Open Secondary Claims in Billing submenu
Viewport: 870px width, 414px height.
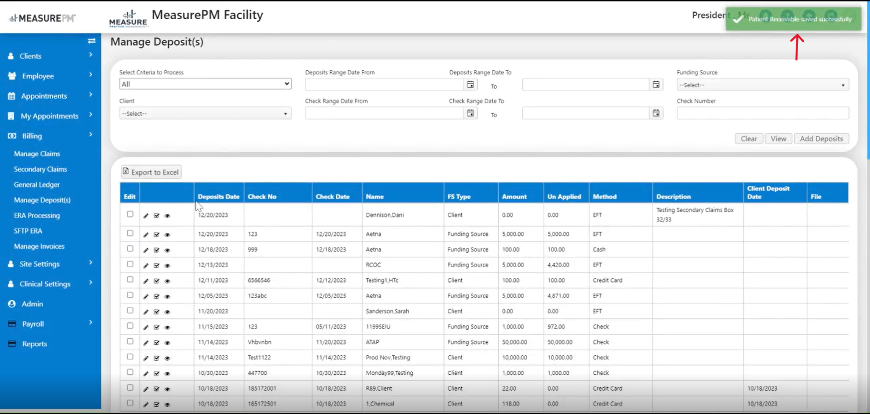point(40,169)
